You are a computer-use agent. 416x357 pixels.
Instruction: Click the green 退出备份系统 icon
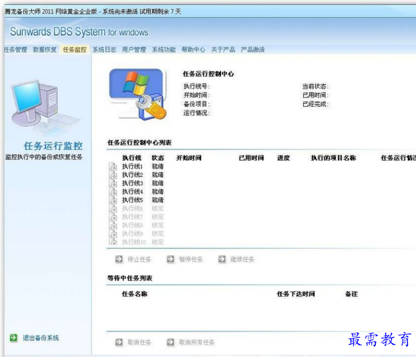(x=13, y=337)
